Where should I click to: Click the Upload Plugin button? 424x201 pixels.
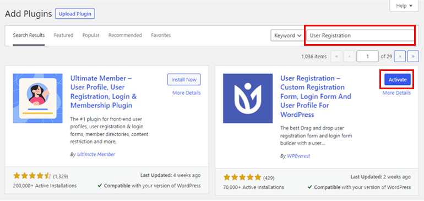click(75, 14)
